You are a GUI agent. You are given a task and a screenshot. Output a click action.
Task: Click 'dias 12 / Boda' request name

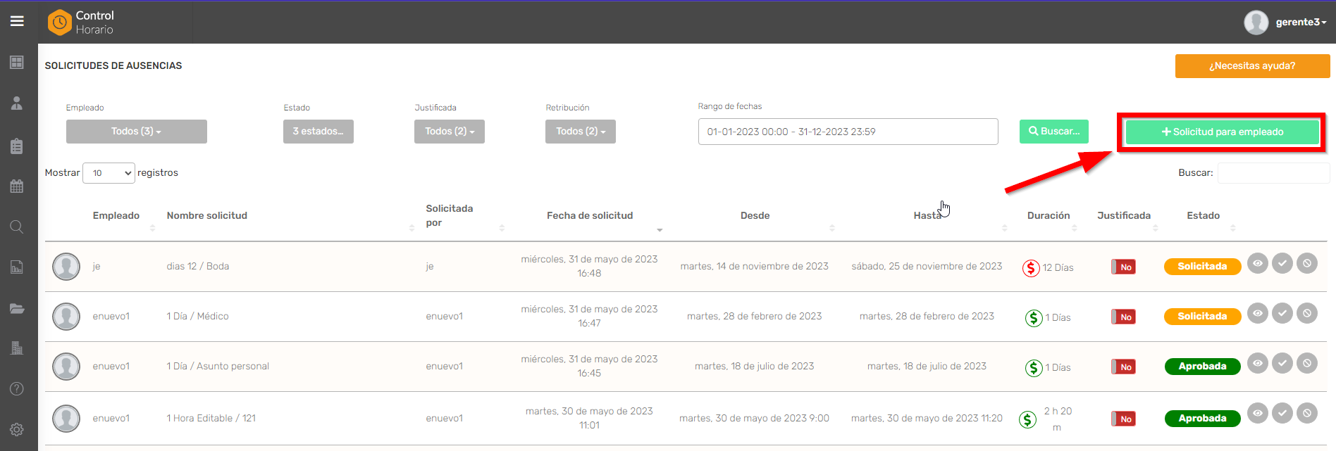tap(198, 267)
